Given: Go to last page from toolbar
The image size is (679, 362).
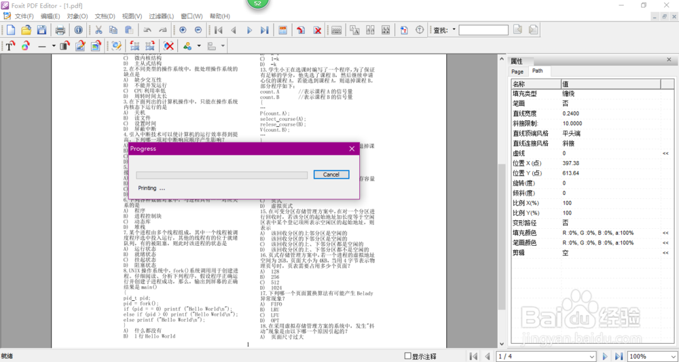Looking at the screenshot, I should pyautogui.click(x=264, y=30).
